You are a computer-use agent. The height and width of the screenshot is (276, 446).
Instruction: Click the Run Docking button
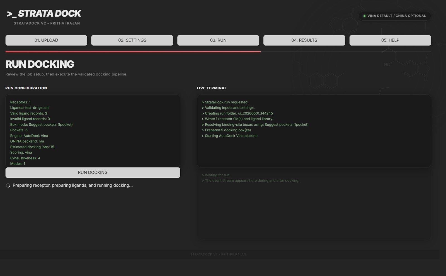pyautogui.click(x=93, y=172)
